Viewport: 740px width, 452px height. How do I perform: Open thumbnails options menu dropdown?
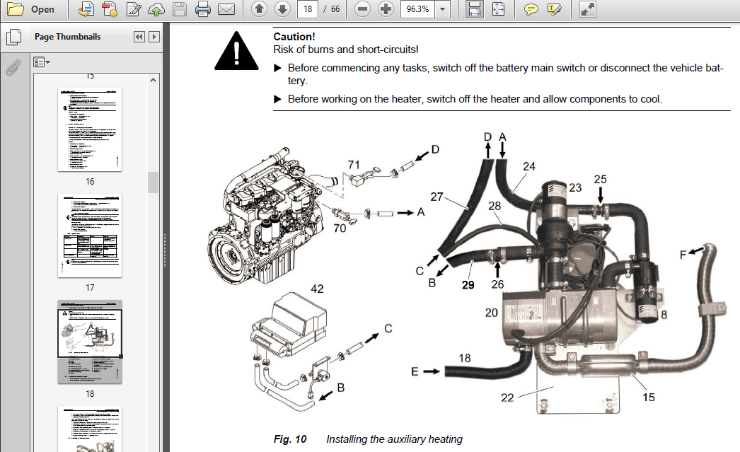(x=42, y=62)
